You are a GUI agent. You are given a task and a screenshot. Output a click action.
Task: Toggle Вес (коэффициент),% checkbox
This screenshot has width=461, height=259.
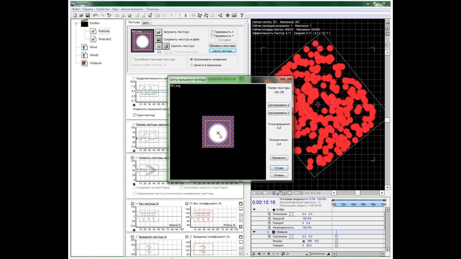(x=187, y=204)
